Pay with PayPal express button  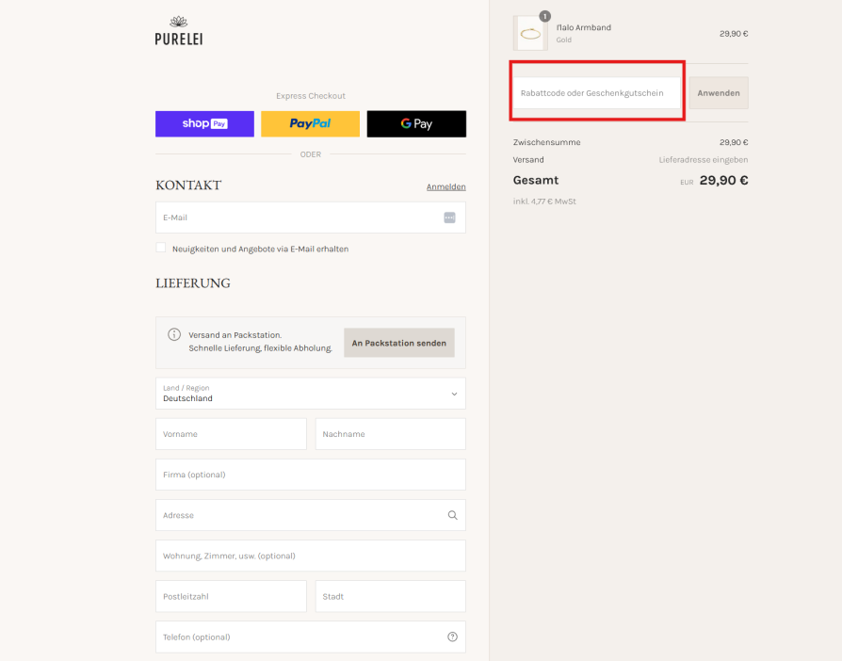coord(311,124)
